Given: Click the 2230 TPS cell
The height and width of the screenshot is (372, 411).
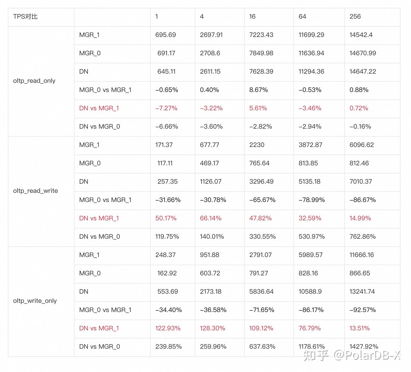Looking at the screenshot, I should (x=257, y=145).
